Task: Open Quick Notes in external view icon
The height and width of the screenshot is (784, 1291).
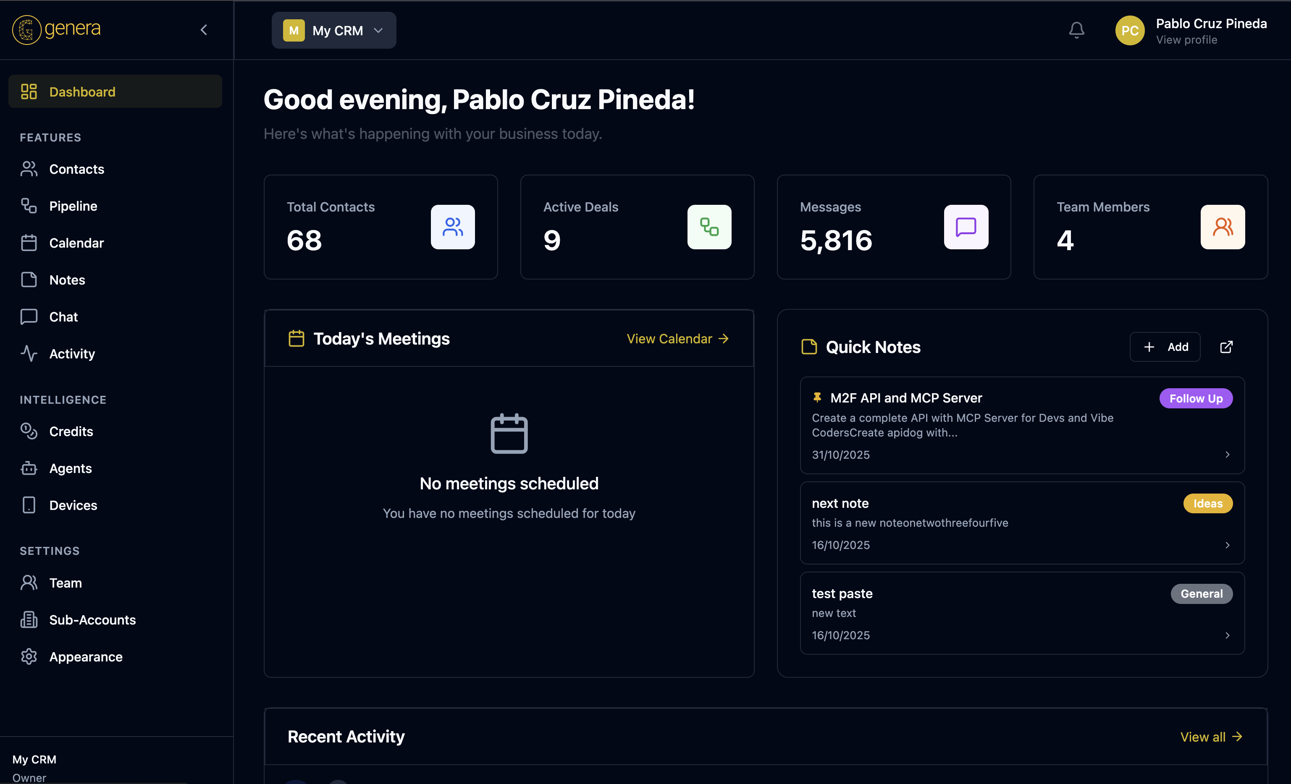Action: (1226, 347)
